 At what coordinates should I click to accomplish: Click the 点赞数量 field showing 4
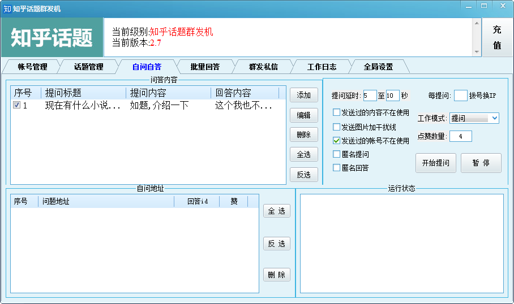(x=461, y=136)
